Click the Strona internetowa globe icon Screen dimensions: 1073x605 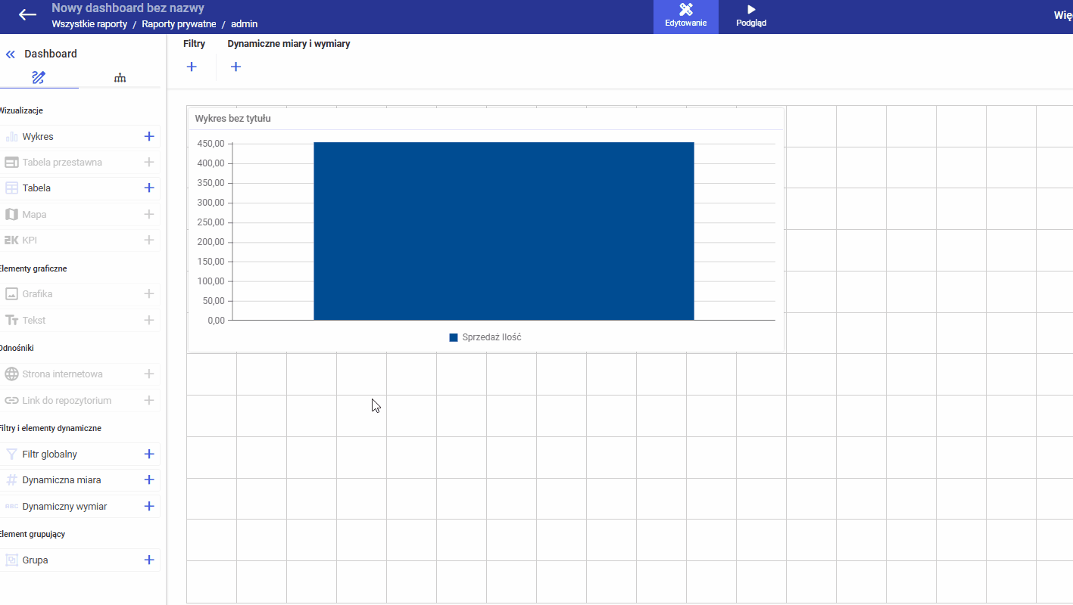click(11, 374)
